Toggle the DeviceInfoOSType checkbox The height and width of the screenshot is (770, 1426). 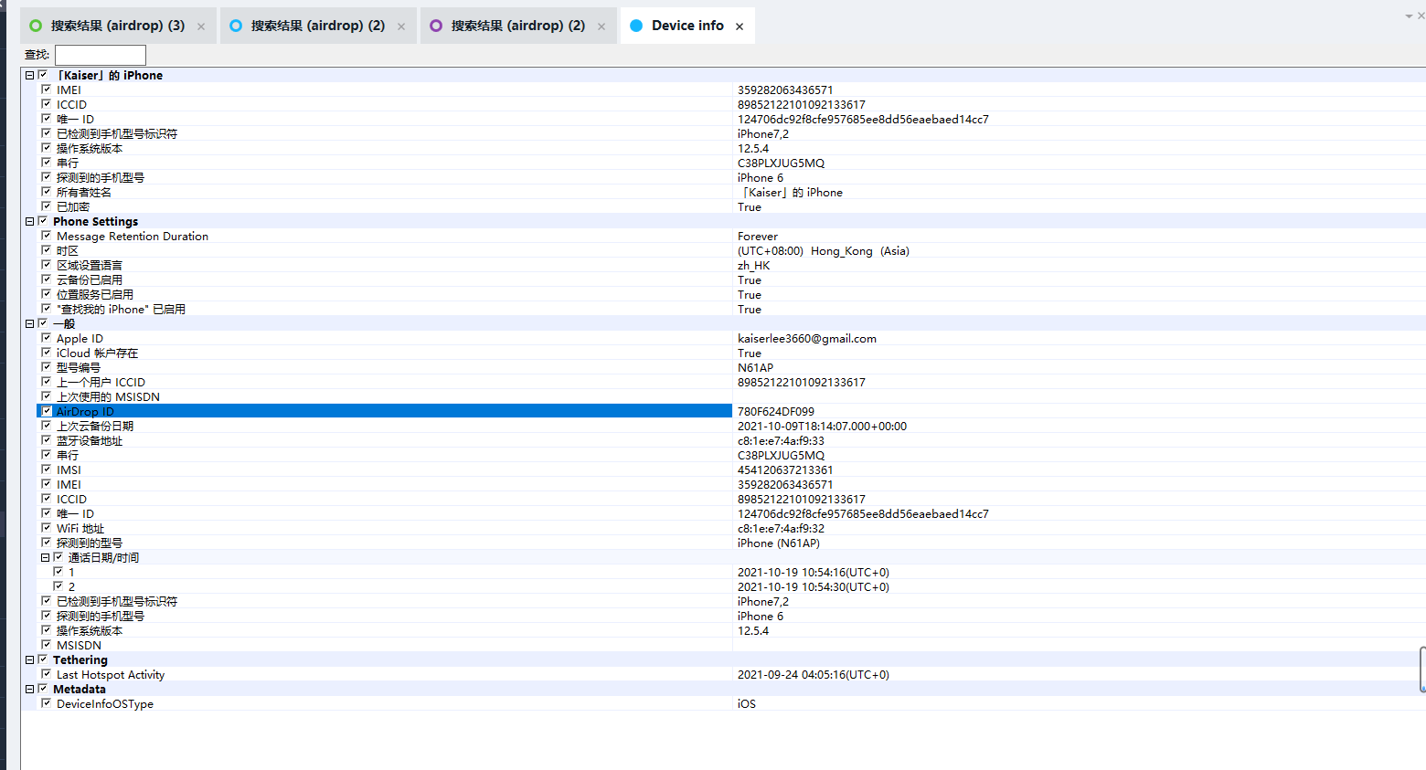click(46, 703)
